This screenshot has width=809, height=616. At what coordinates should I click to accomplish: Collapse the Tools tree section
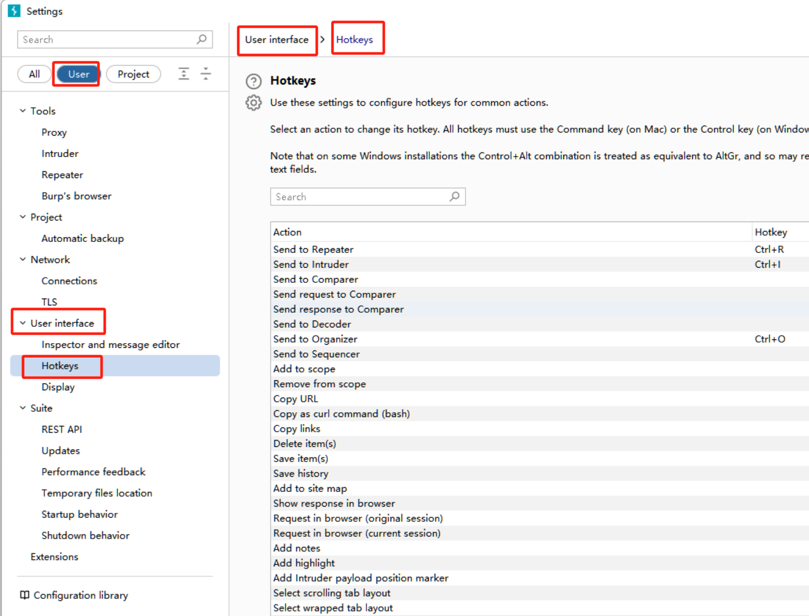[x=23, y=111]
